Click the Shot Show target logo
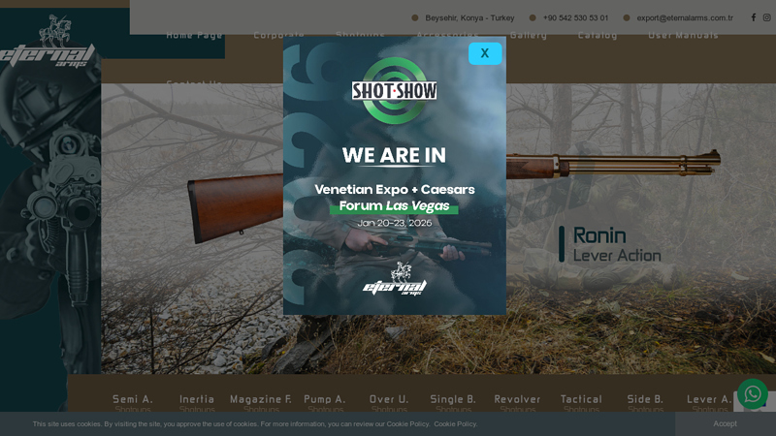Screen dimensions: 776x436 [x=394, y=90]
